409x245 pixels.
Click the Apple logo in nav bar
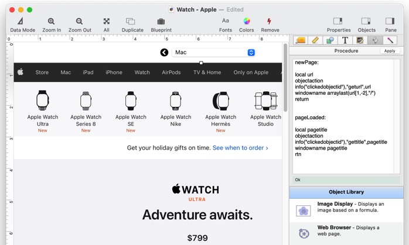coord(21,72)
